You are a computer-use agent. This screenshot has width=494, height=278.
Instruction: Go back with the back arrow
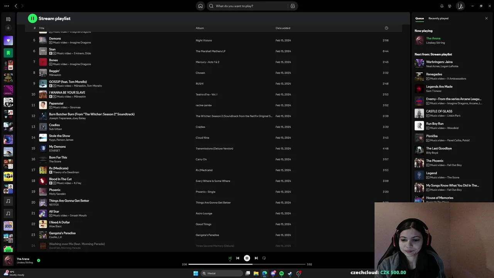[16, 6]
